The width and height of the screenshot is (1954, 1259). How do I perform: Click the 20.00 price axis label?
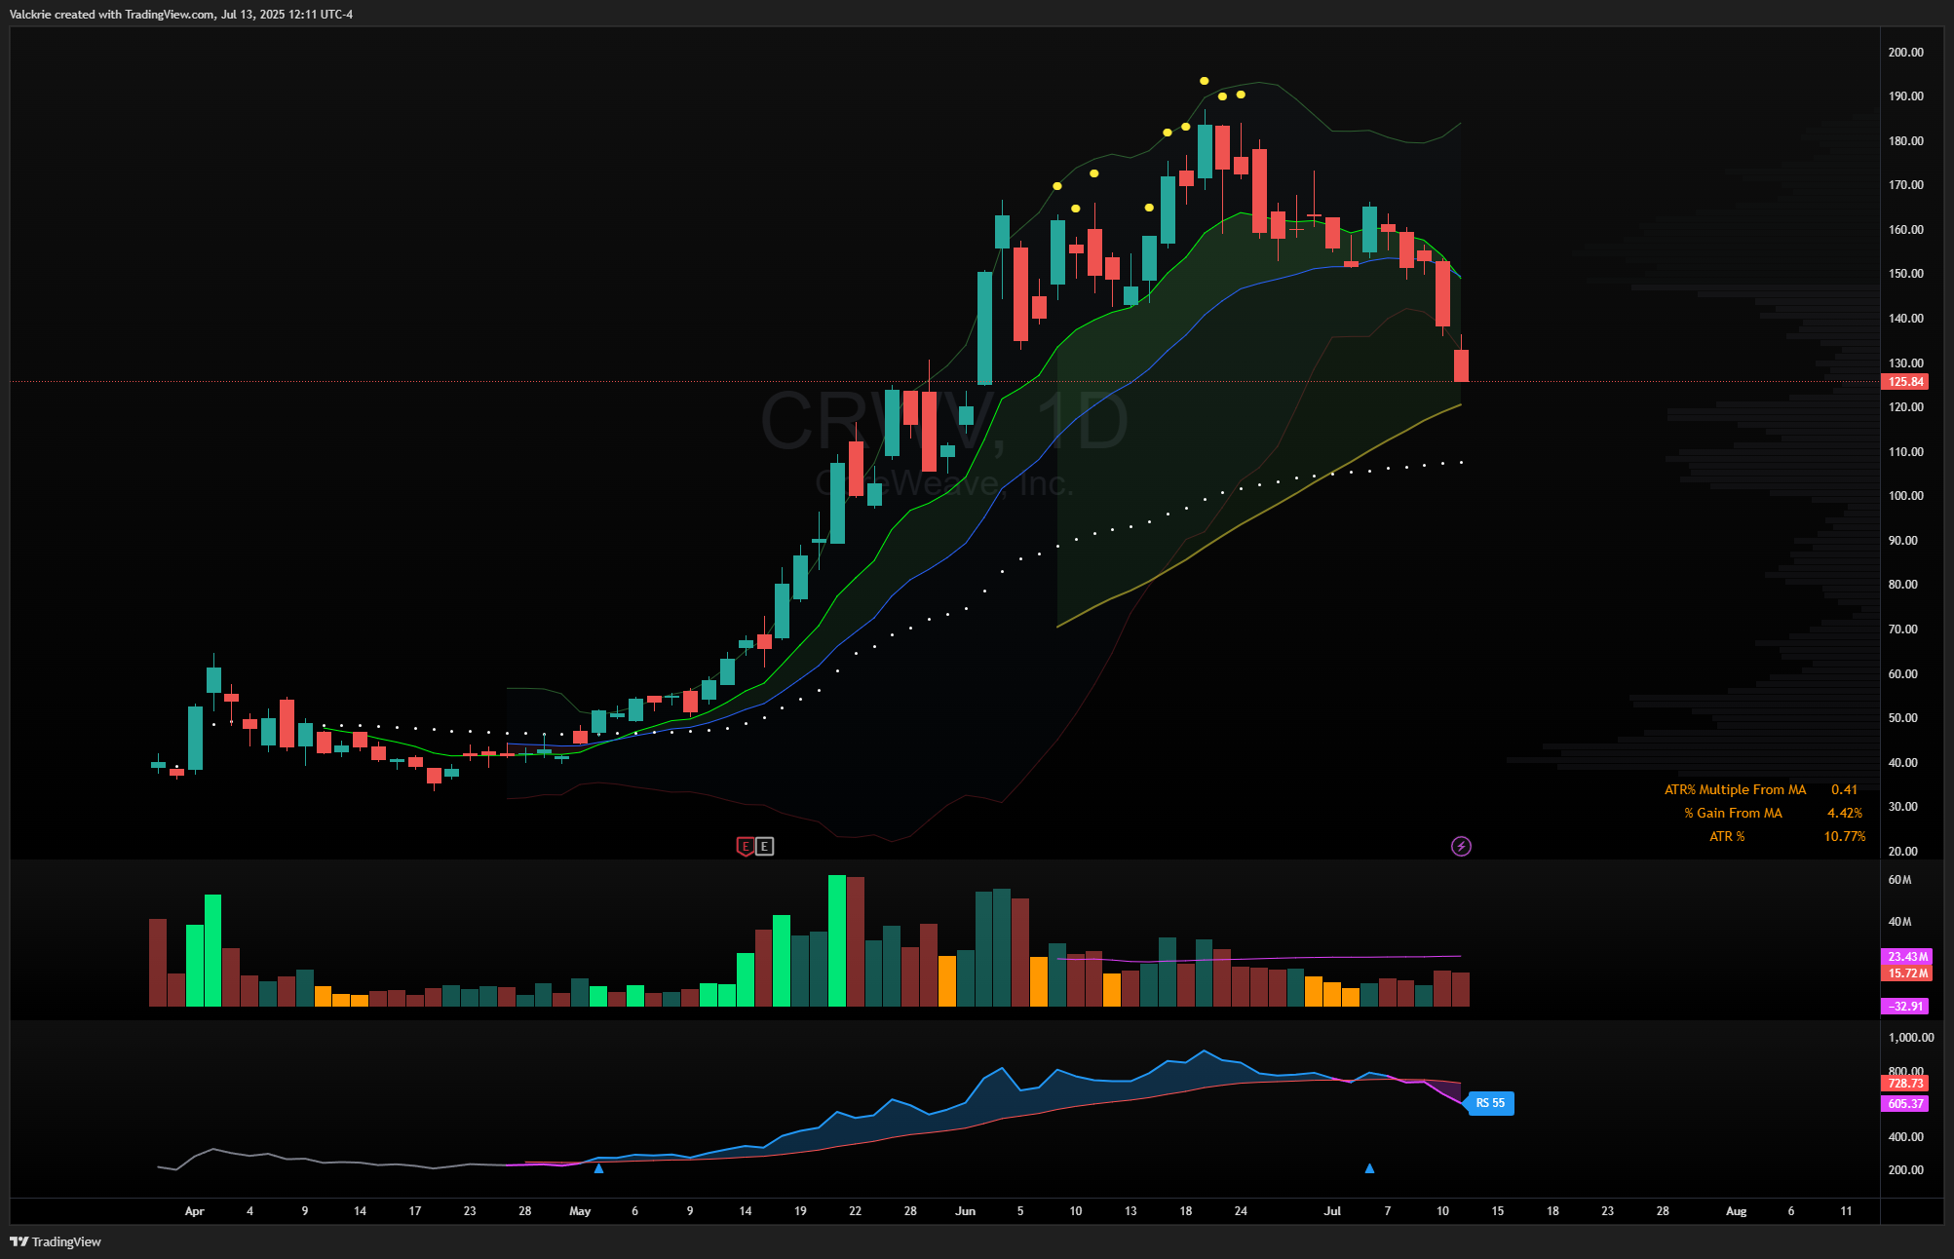click(x=1902, y=852)
